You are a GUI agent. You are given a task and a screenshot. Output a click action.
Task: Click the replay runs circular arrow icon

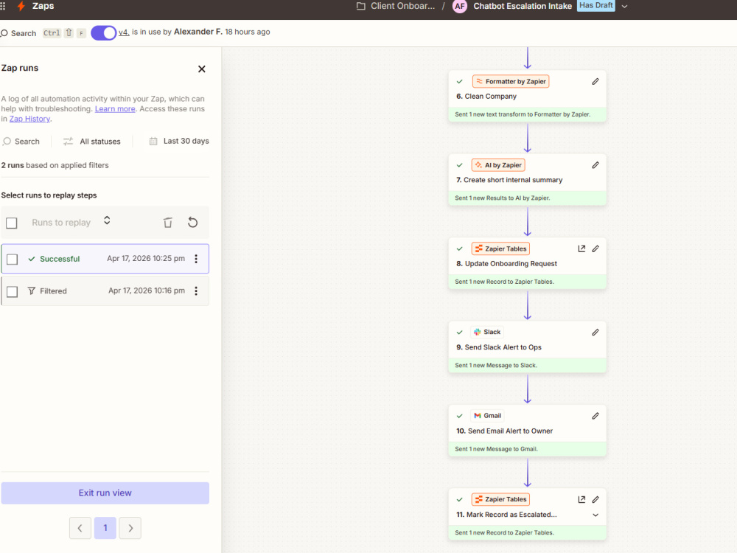click(192, 223)
